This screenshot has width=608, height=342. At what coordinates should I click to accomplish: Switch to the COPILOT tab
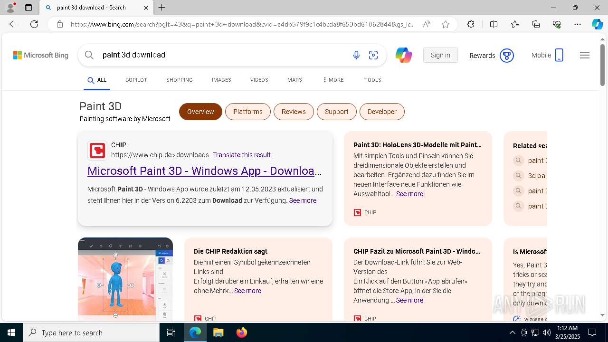coord(136,80)
